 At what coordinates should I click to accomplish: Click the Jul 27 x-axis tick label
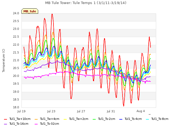click(81, 111)
